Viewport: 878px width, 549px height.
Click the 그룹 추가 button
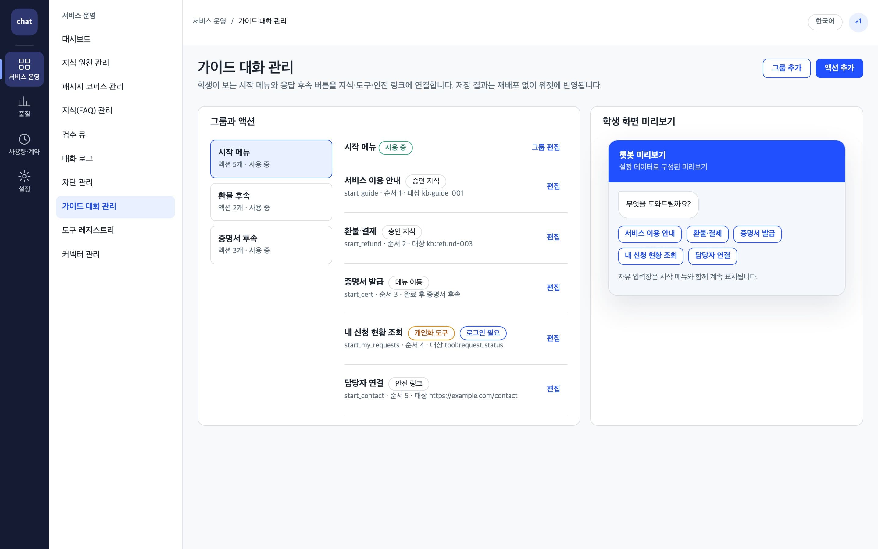coord(786,68)
